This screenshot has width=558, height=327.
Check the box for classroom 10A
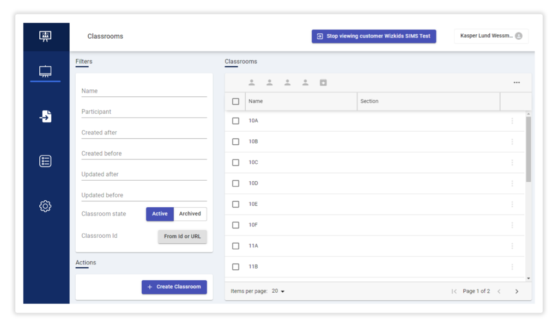(x=235, y=121)
